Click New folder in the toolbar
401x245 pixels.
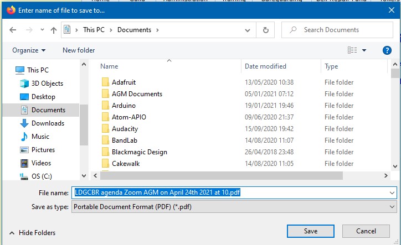79,50
